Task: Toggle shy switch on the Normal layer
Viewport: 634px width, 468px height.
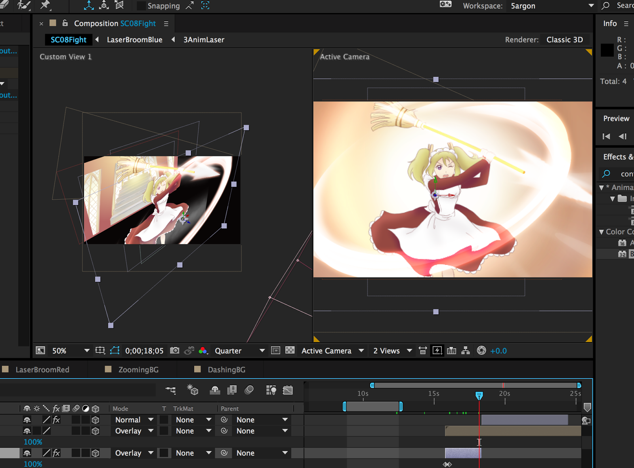Action: (27, 420)
